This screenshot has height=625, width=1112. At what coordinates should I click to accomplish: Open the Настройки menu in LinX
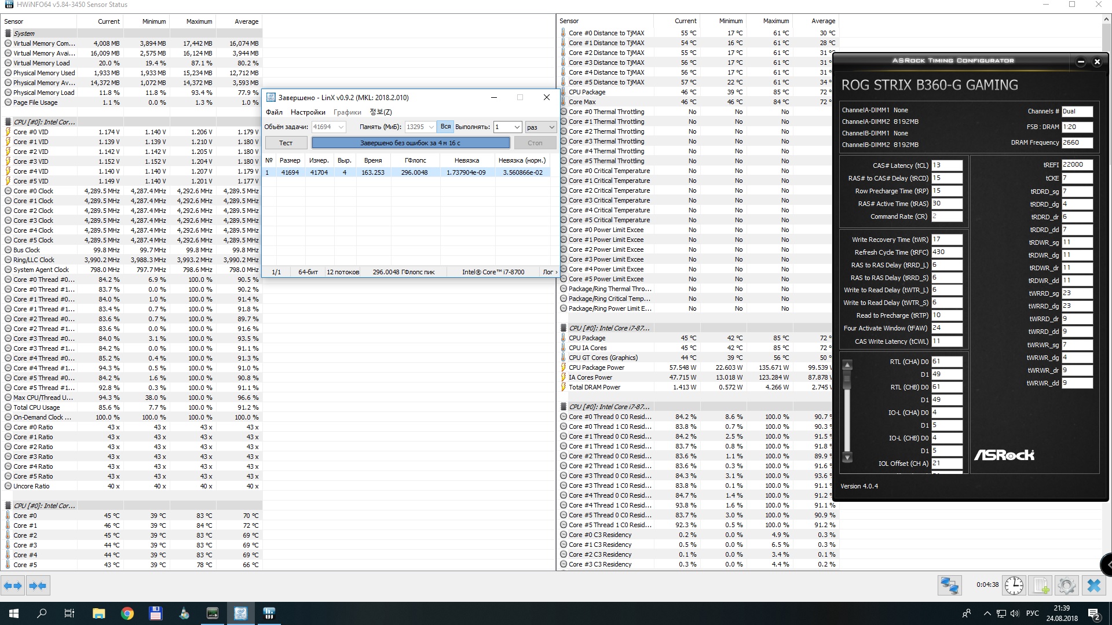click(308, 112)
